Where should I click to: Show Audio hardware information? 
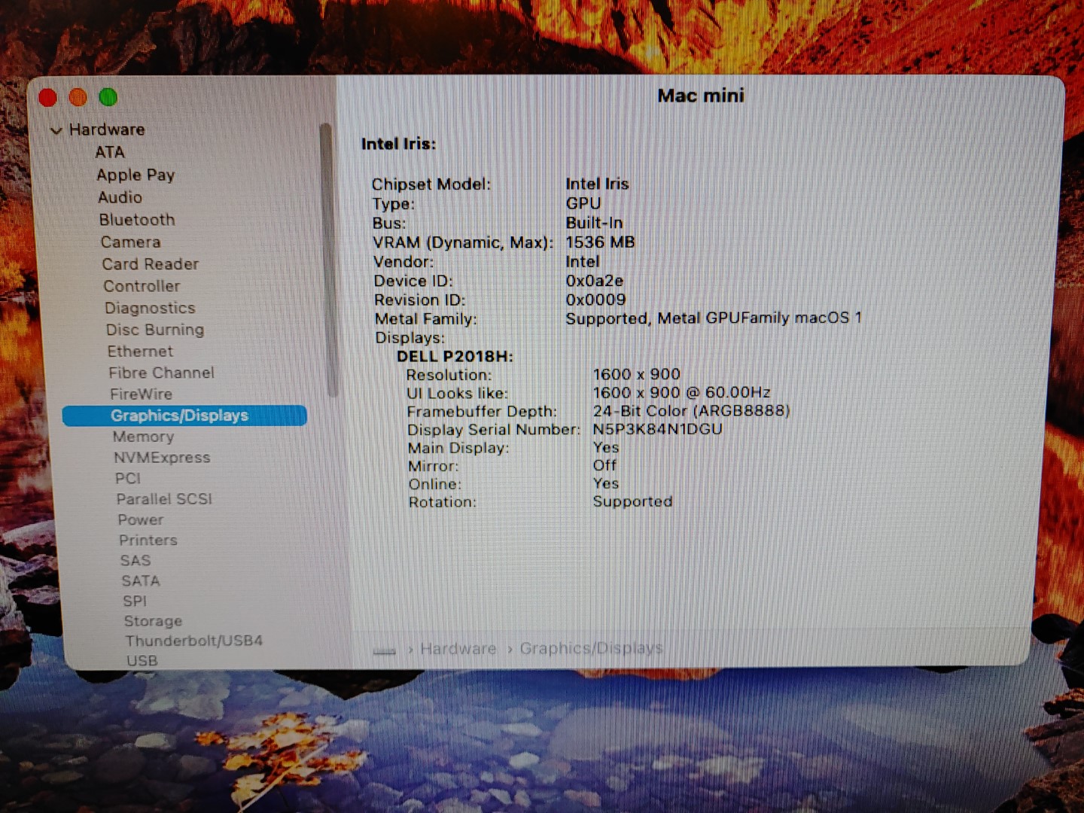pyautogui.click(x=120, y=197)
